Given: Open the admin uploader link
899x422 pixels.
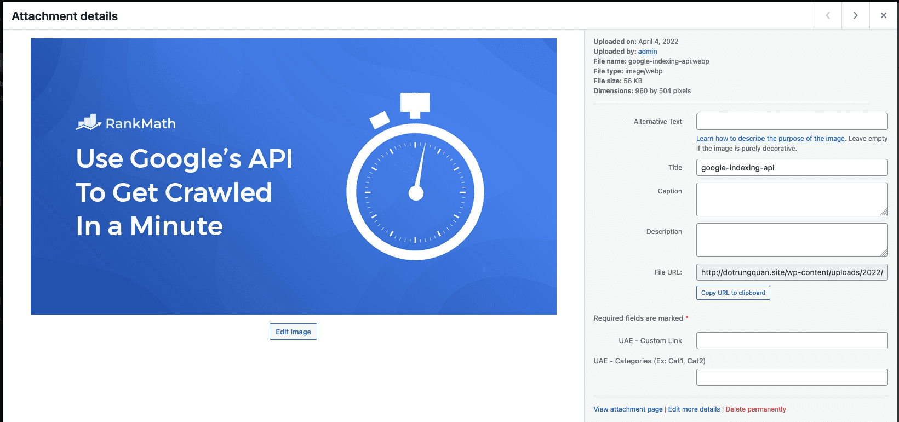Looking at the screenshot, I should click(647, 52).
